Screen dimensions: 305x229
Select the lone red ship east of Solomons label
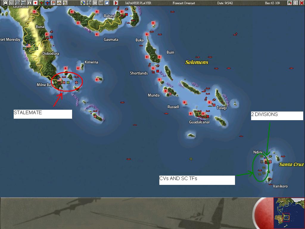[x=291, y=68]
